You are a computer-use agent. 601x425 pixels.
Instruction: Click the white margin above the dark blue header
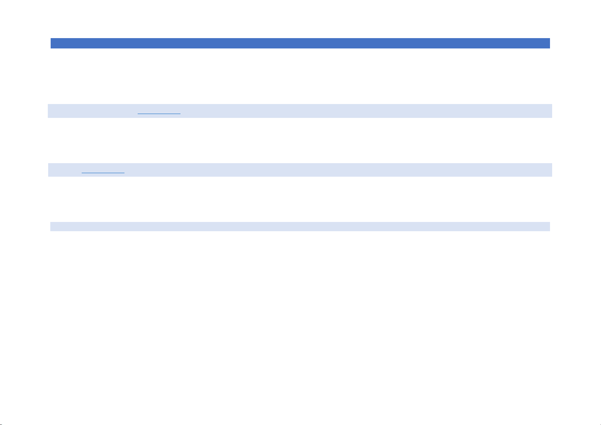coord(300,18)
